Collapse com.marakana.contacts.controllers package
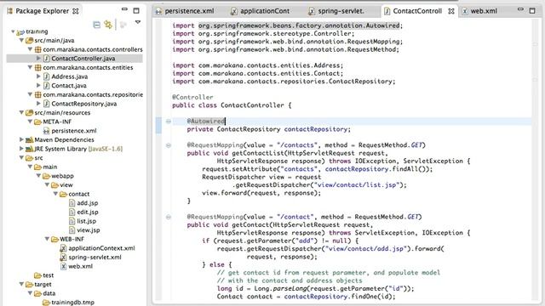 pos(30,49)
